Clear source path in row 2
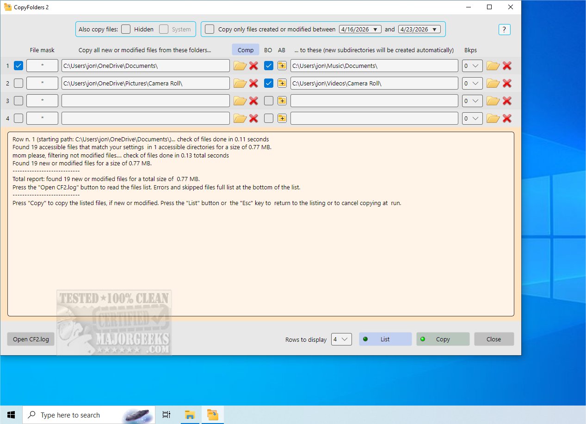Screen dimensions: 586x424 [x=253, y=83]
